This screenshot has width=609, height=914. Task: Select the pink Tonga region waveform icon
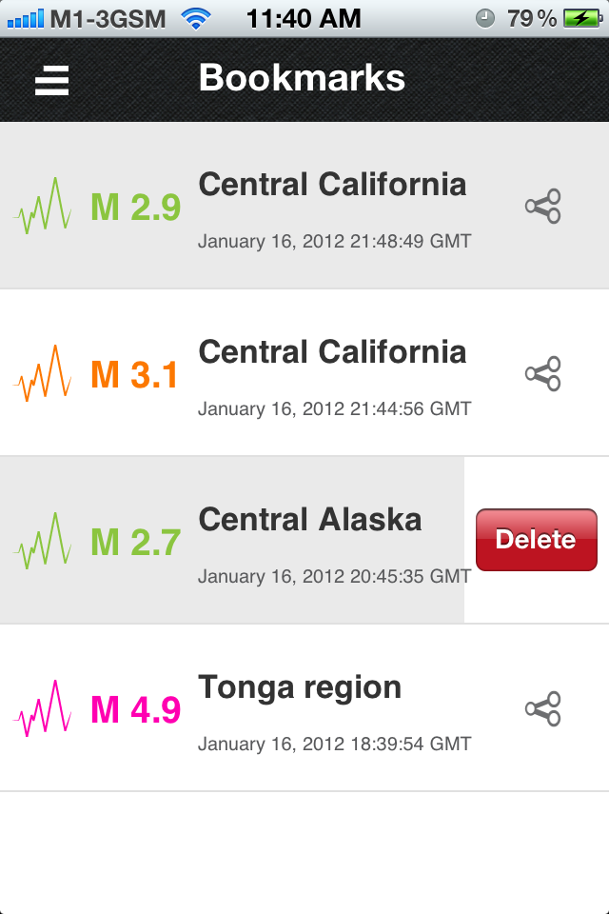tap(43, 708)
